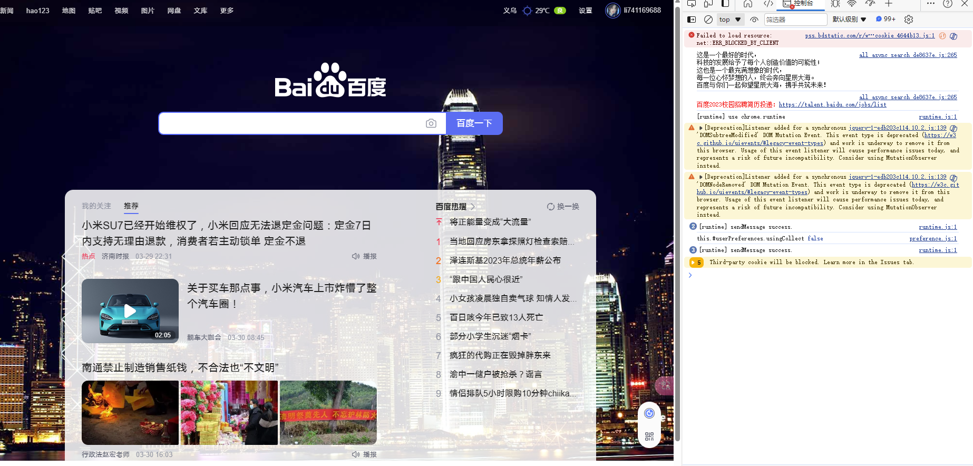Click AI icon on DOMSubtreeModified warning
Screen dimensions: 973x466
tap(953, 128)
